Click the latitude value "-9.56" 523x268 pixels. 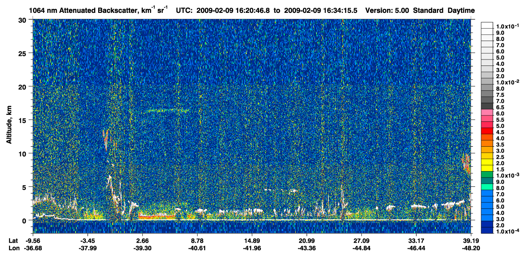[x=33, y=241]
